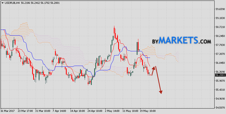Image resolution: width=226 pixels, height=114 pixels.
Task: Click the 57.3070 price axis label
Action: 220,54
